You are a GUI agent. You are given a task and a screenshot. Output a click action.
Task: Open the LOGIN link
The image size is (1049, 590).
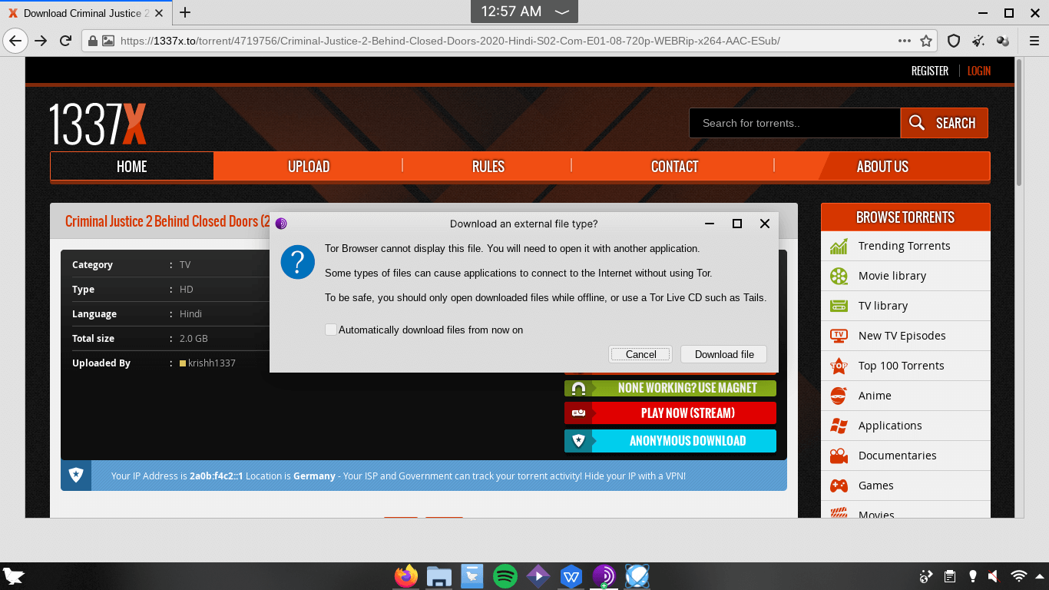(979, 71)
